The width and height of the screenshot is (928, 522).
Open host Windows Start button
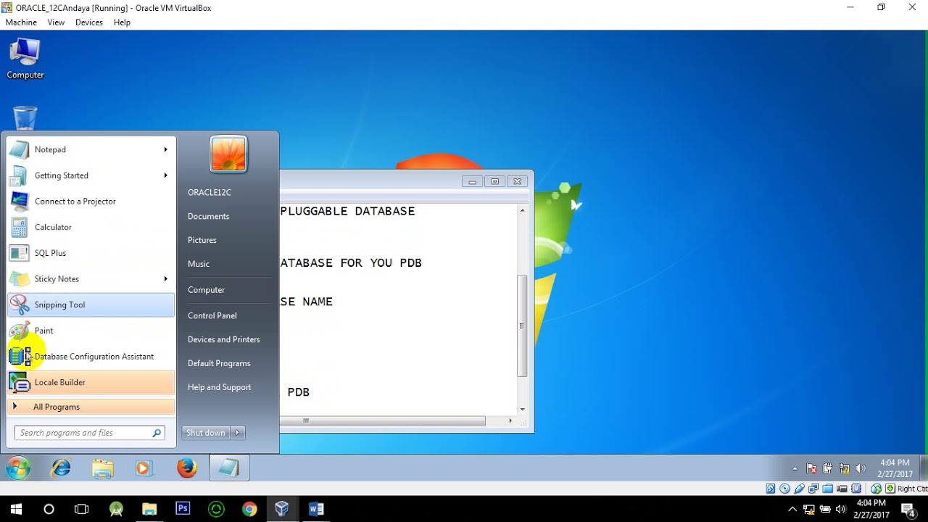pyautogui.click(x=16, y=509)
